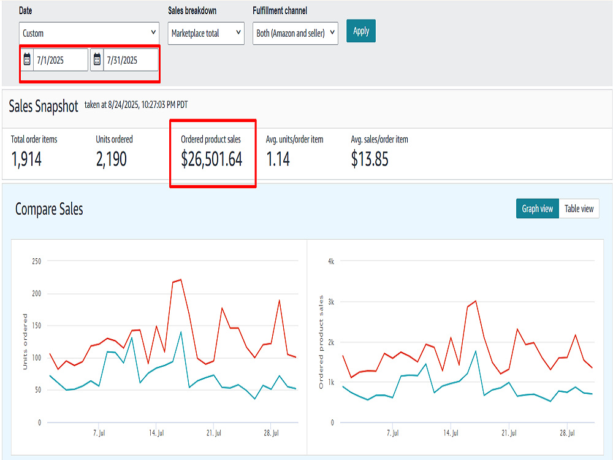Image resolution: width=613 pixels, height=460 pixels.
Task: Click the Avg. units/order item value 1.14
Action: [278, 159]
